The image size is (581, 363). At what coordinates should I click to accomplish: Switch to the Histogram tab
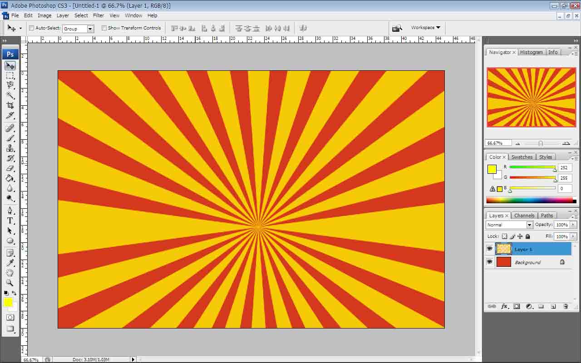(532, 52)
